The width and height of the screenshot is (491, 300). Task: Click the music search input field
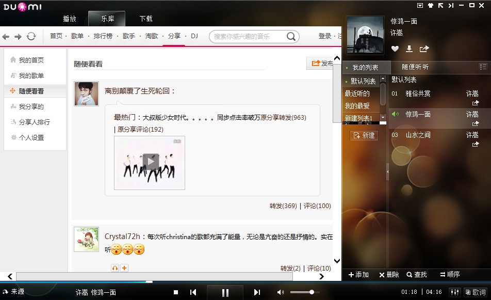point(249,36)
